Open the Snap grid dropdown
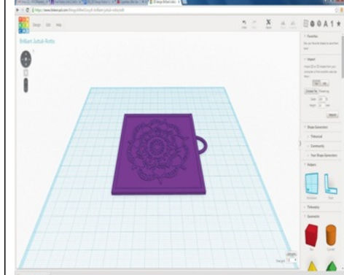 (x=292, y=260)
